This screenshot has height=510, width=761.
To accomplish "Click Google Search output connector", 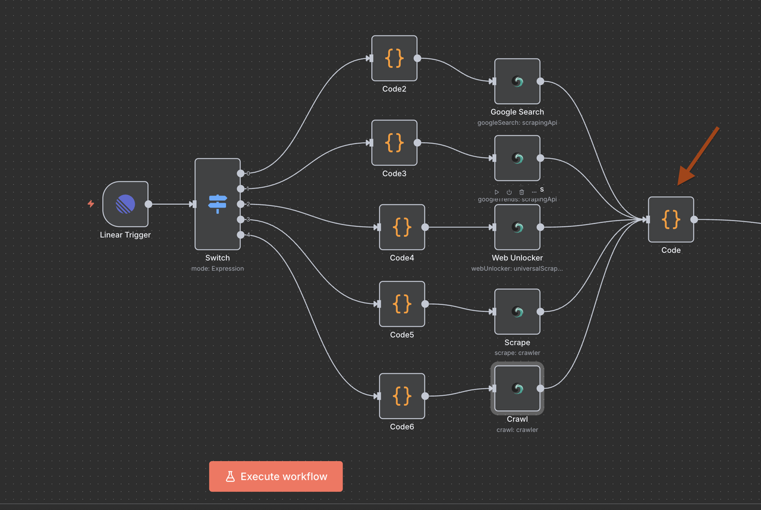I will (x=540, y=81).
